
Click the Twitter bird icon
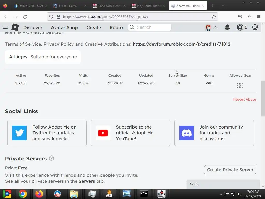19,133
